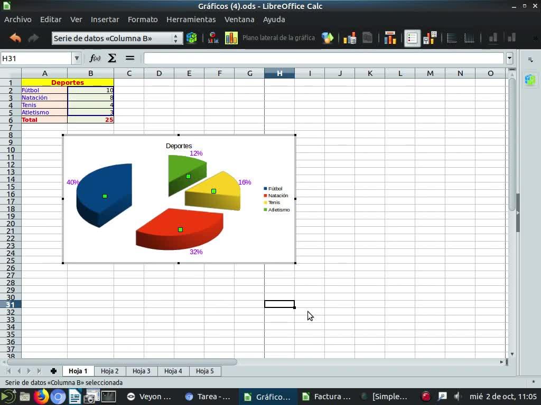Click the Sum sigma icon
This screenshot has width=541, height=405.
pos(112,58)
